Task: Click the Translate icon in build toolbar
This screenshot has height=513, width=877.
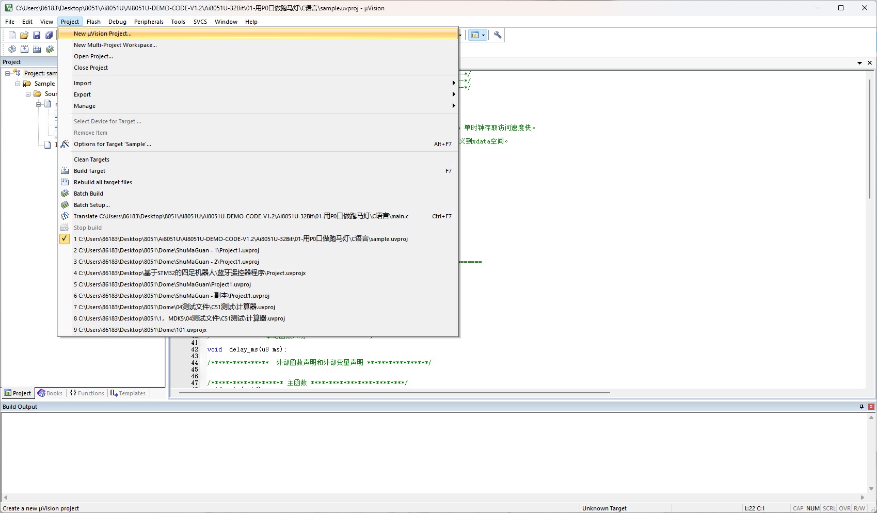Action: pos(12,49)
